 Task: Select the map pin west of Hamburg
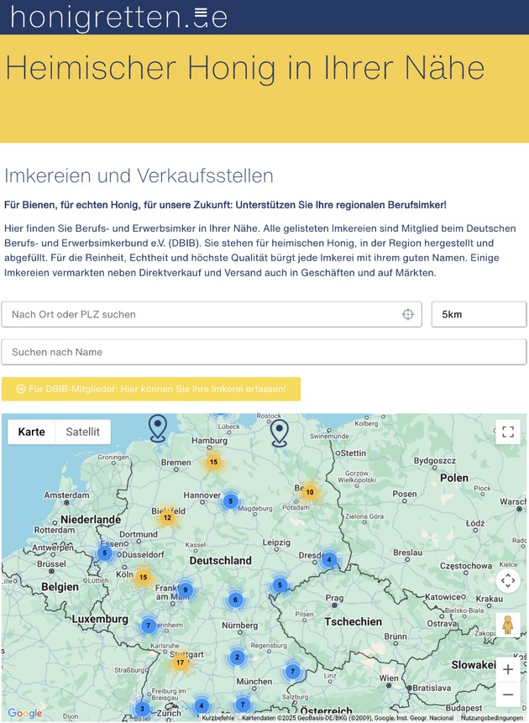158,428
